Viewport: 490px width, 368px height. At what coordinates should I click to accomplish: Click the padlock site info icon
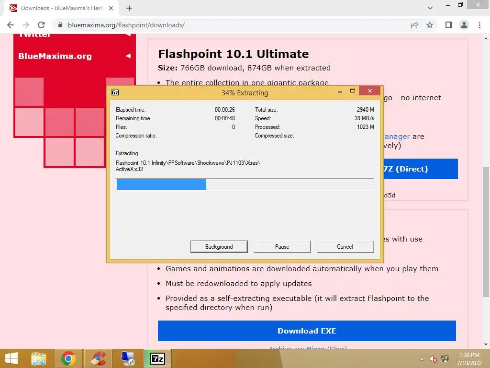pos(60,25)
